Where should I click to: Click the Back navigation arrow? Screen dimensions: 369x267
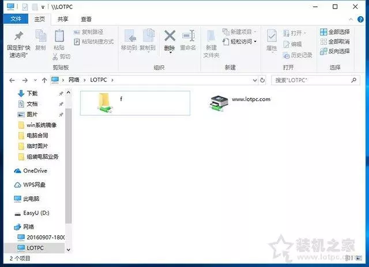coord(12,81)
